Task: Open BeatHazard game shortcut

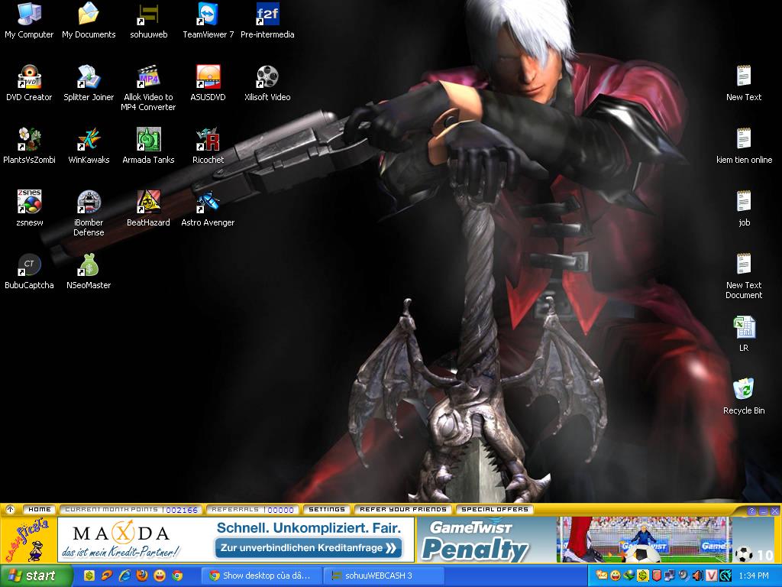Action: point(148,208)
